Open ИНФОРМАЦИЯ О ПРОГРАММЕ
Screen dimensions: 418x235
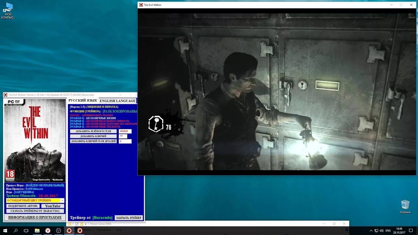(x=35, y=217)
